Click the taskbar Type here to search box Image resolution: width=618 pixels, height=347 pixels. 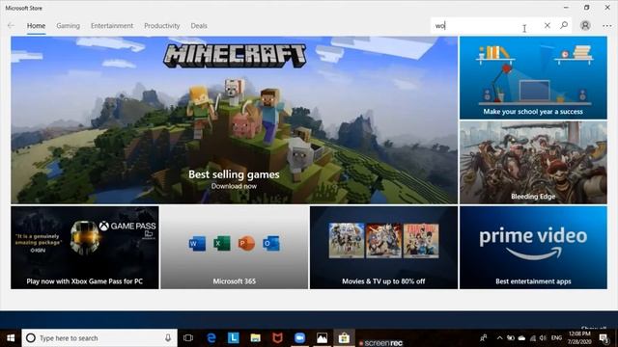pyautogui.click(x=99, y=338)
